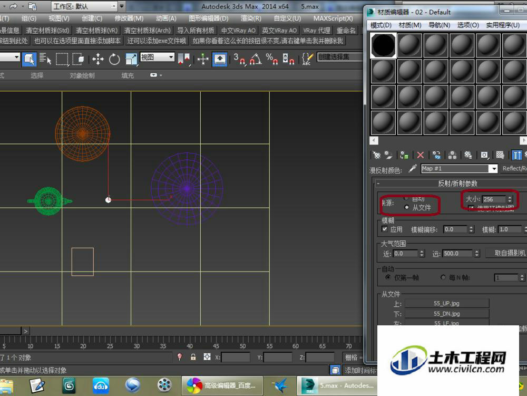Choose the rectangular selection region tool
This screenshot has width=527, height=396.
(x=62, y=59)
